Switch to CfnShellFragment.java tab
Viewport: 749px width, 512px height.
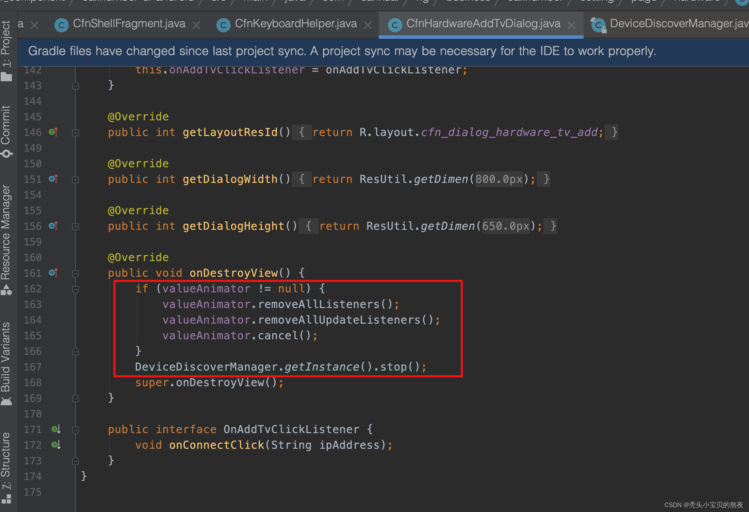point(129,24)
